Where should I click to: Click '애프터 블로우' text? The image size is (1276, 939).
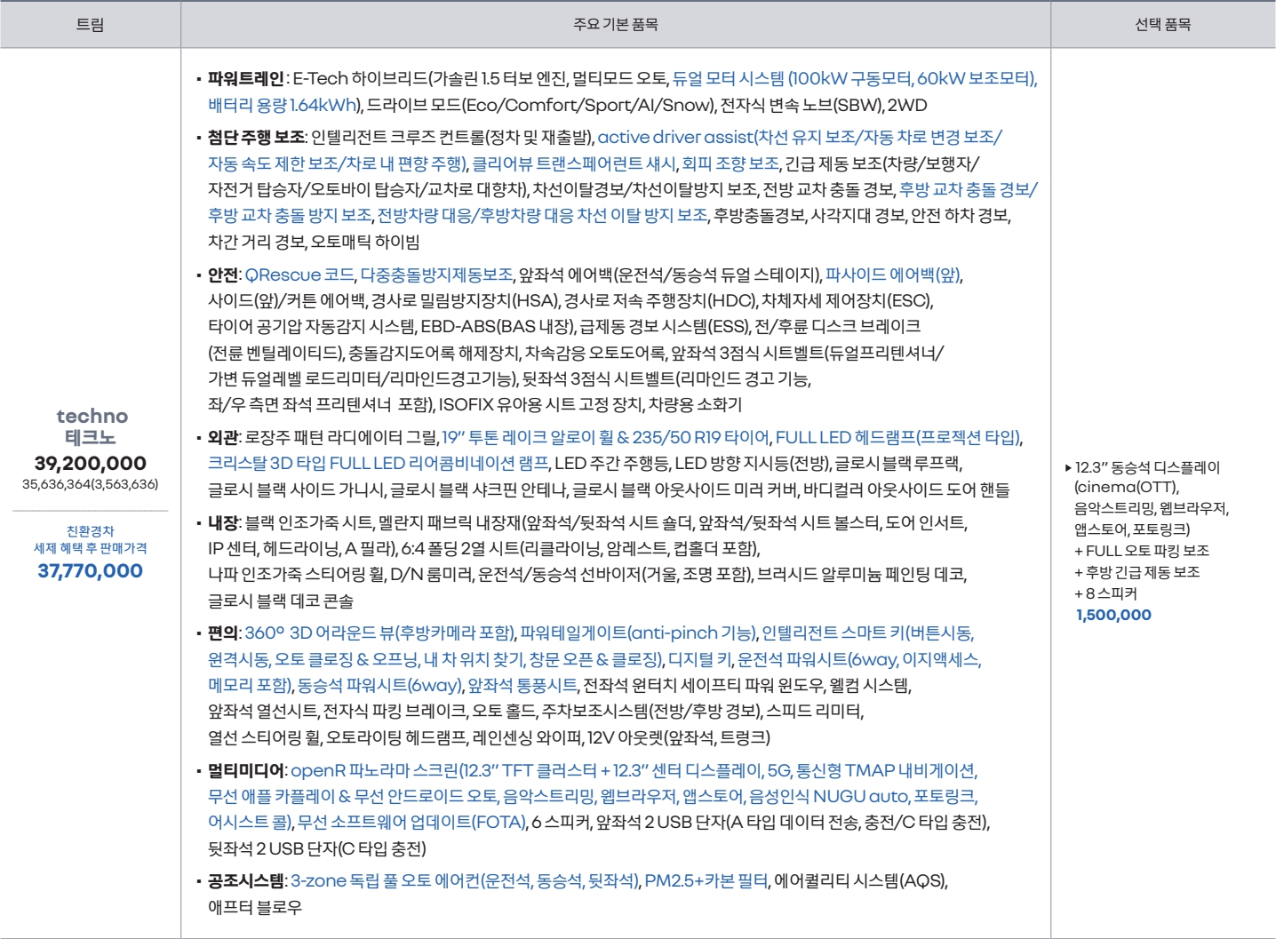(255, 908)
